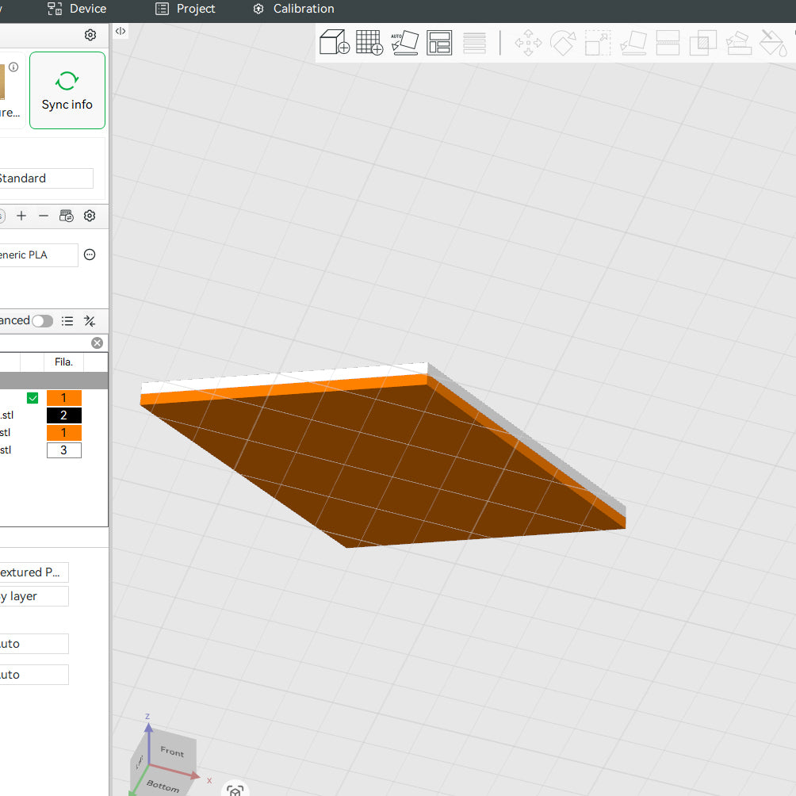Click the Add plate grid icon
796x796 pixels.
pyautogui.click(x=369, y=42)
